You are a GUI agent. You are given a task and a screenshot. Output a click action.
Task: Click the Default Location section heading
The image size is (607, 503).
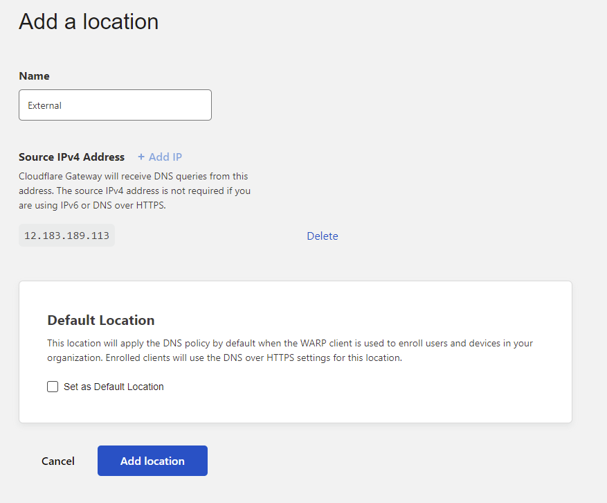101,320
